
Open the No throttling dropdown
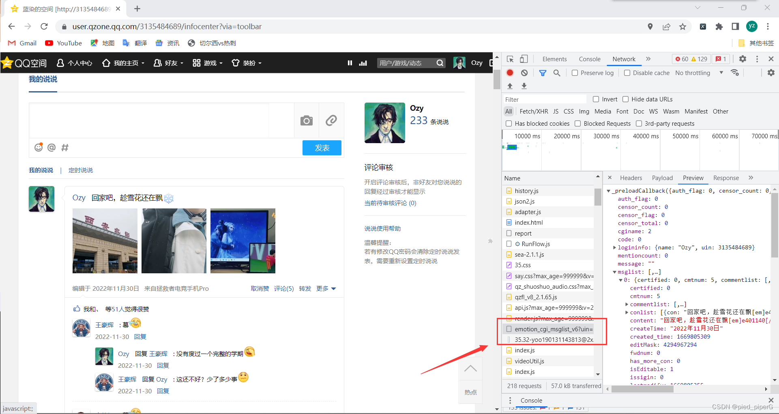click(x=693, y=73)
